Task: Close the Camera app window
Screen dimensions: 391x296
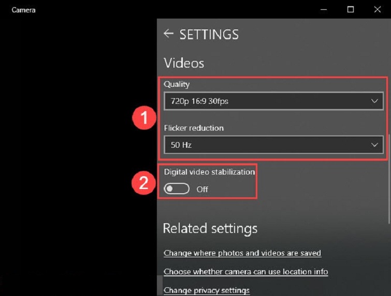Action: [x=378, y=9]
